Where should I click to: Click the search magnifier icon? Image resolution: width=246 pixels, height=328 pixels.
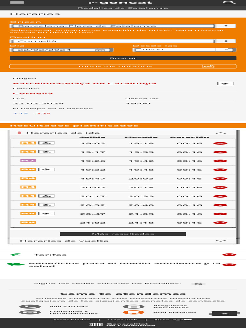229,3
